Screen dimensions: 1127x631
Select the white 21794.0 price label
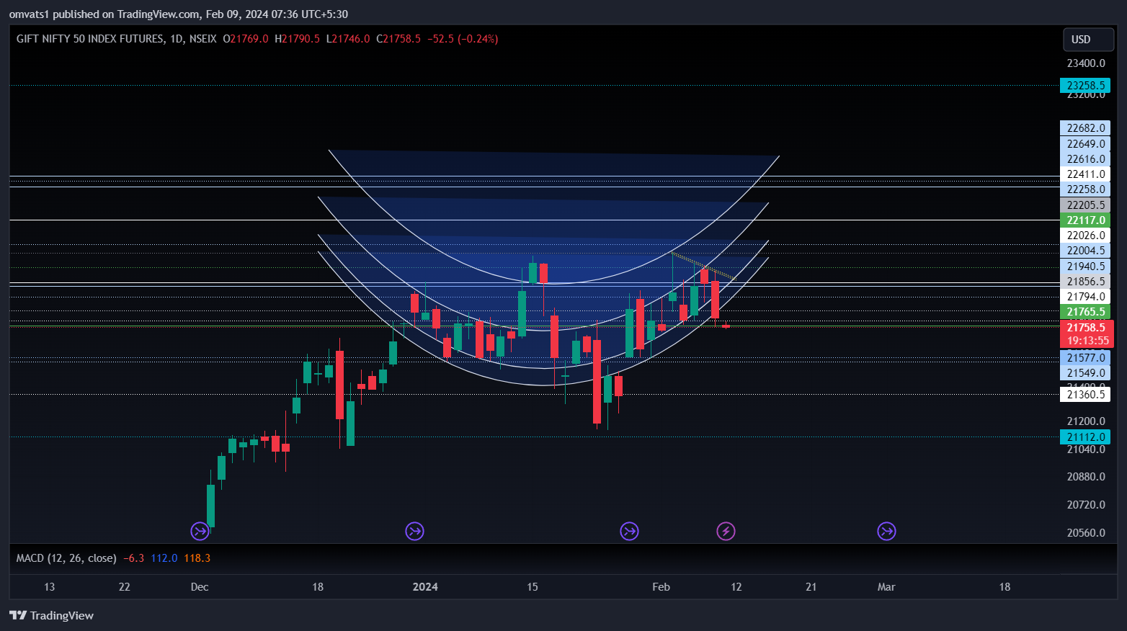pos(1085,297)
